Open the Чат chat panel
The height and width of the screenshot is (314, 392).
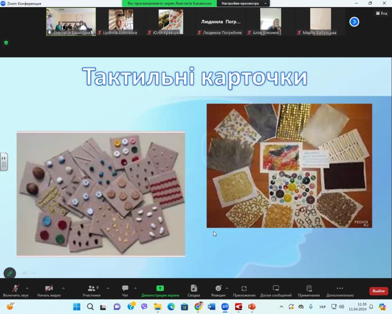tap(125, 291)
